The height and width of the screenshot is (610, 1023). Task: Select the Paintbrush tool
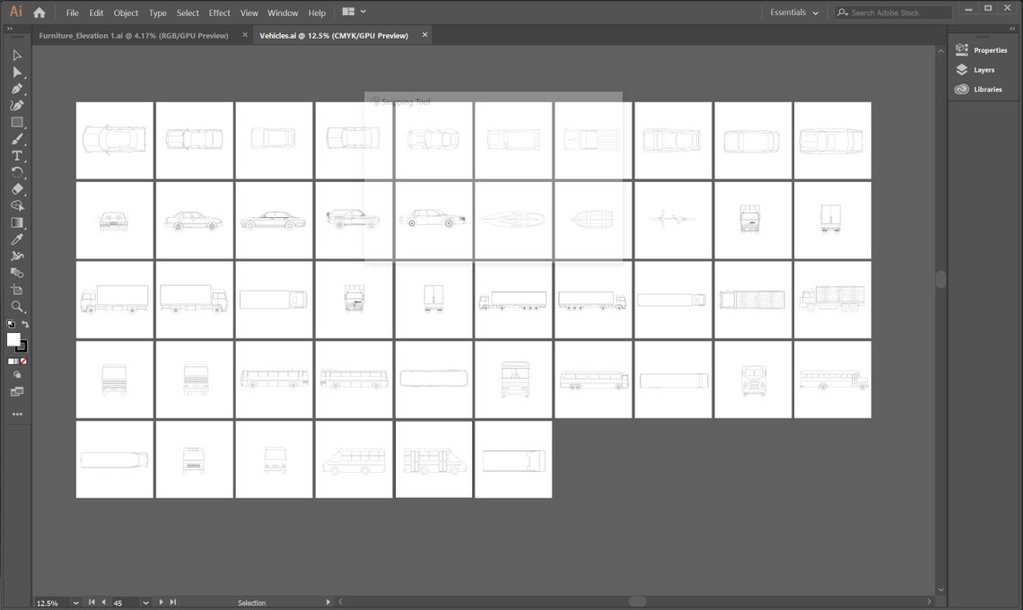pyautogui.click(x=16, y=139)
